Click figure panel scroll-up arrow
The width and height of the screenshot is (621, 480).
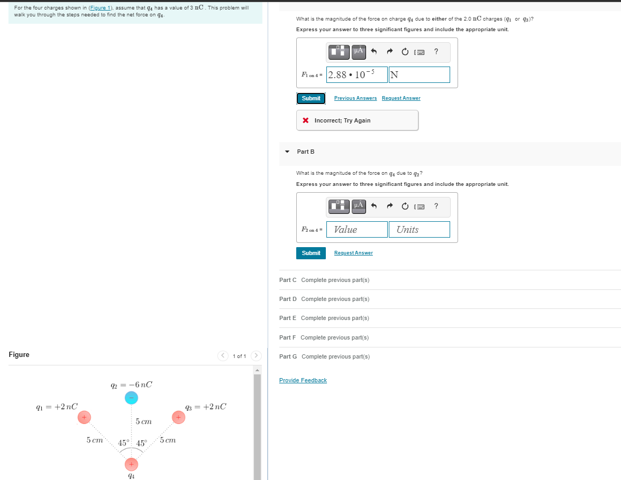click(x=257, y=370)
